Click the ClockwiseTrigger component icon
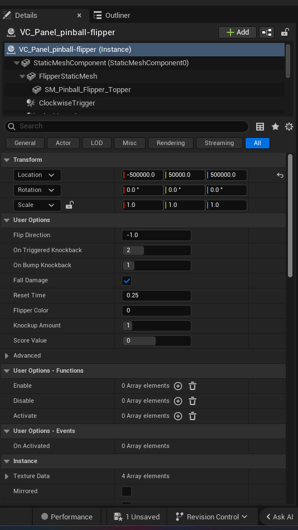The width and height of the screenshot is (298, 530). 31,103
